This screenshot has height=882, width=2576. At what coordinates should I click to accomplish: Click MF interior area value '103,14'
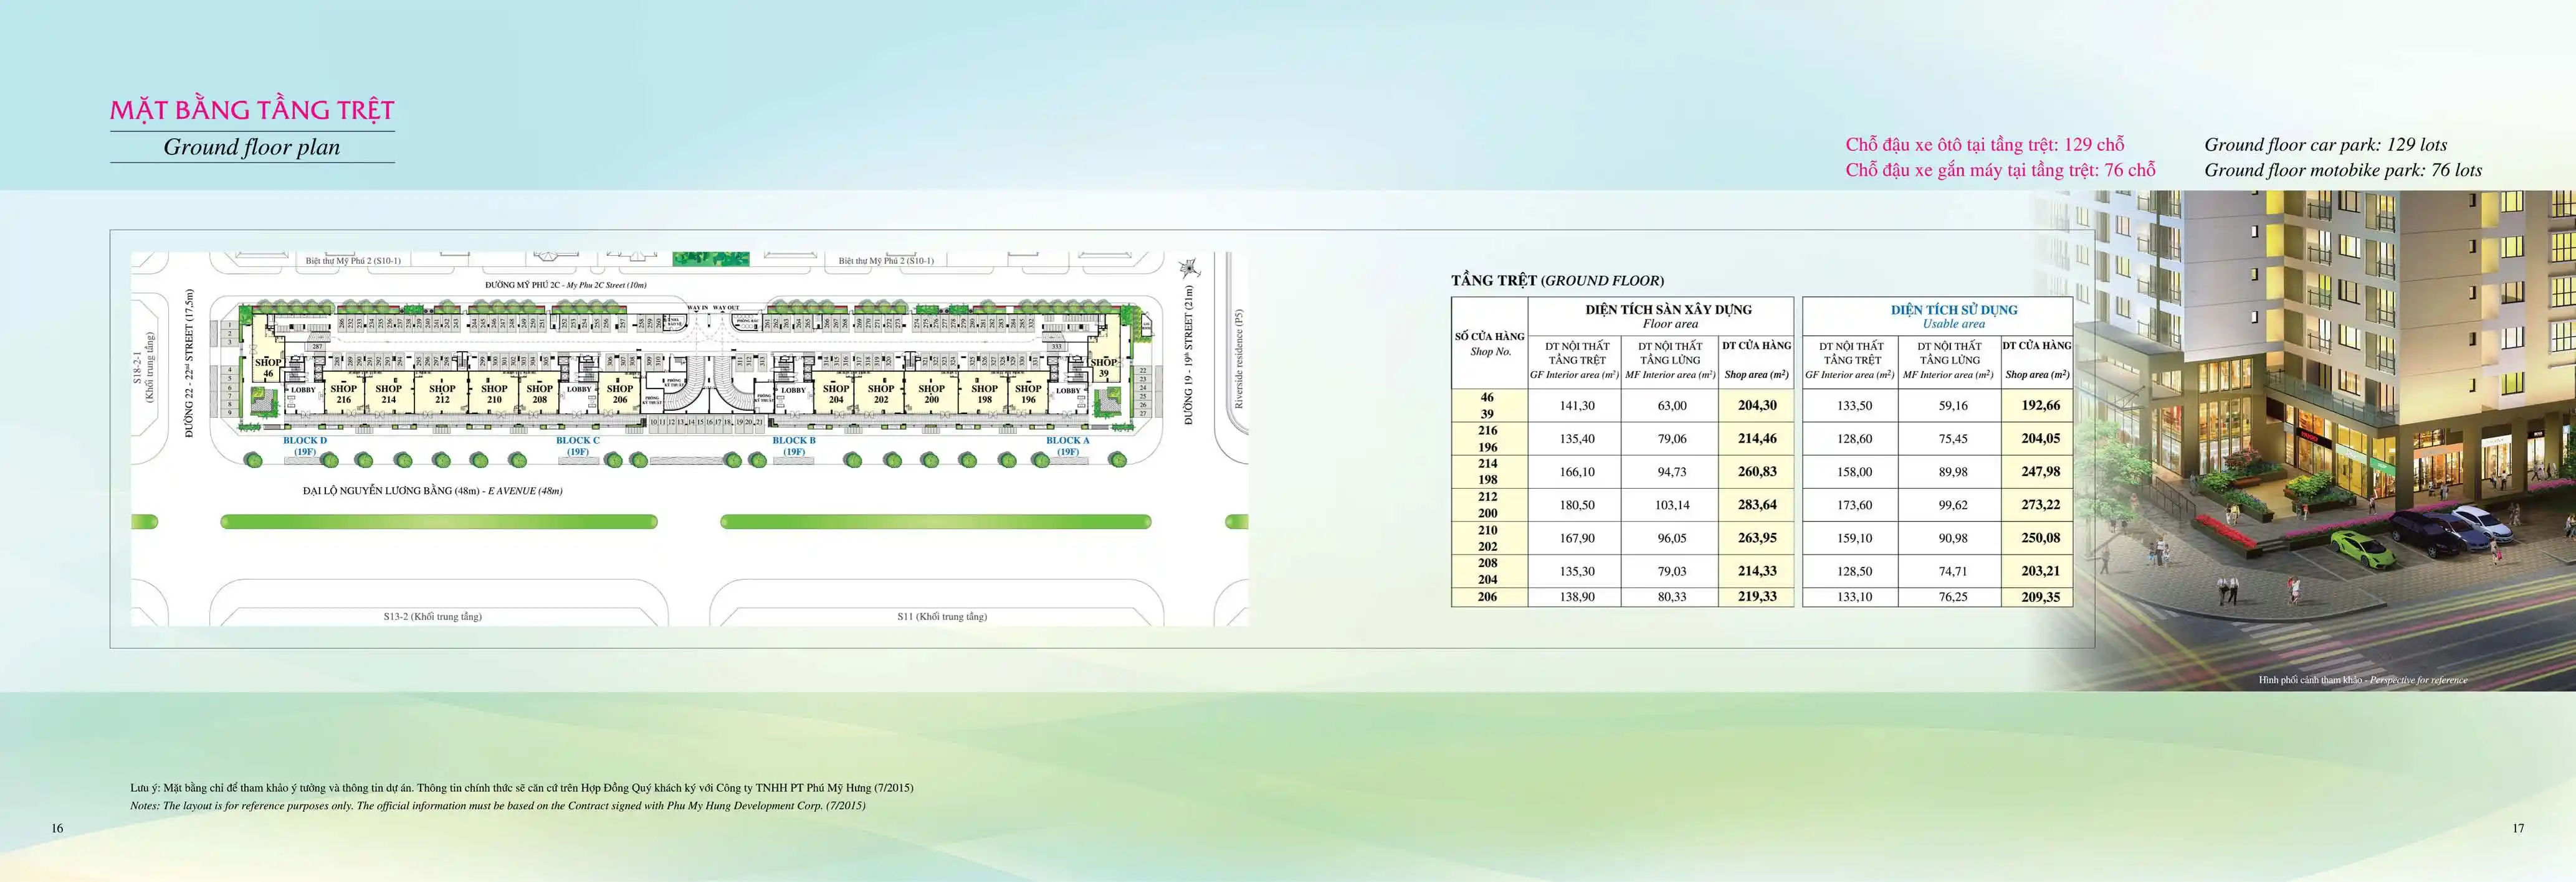[x=1672, y=505]
